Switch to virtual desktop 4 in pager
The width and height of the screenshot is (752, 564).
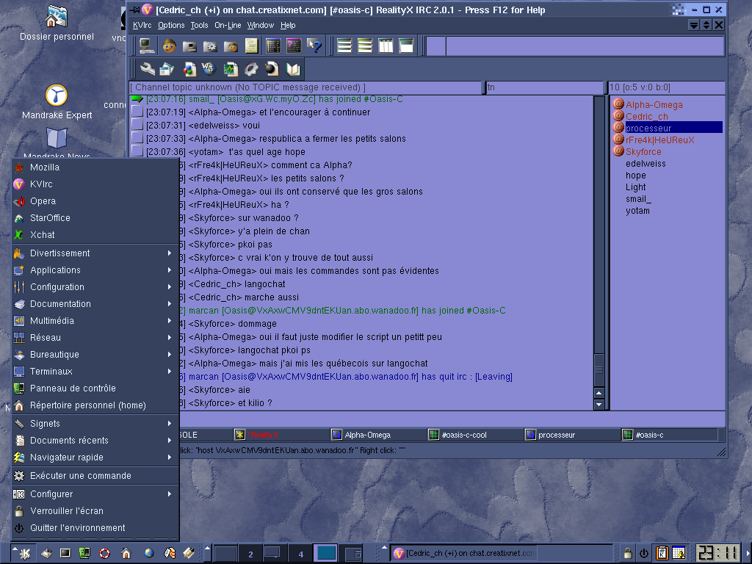coord(300,554)
